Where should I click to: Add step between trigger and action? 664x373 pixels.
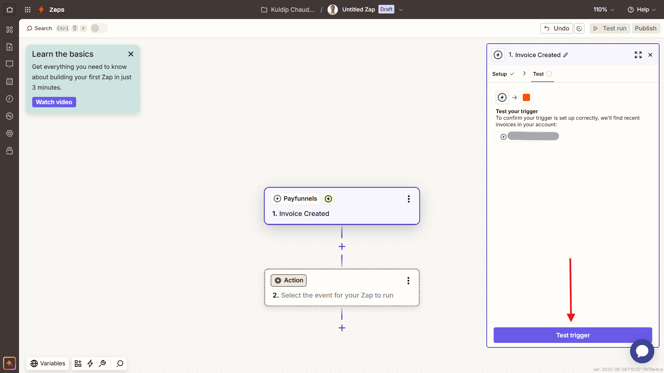[342, 246]
